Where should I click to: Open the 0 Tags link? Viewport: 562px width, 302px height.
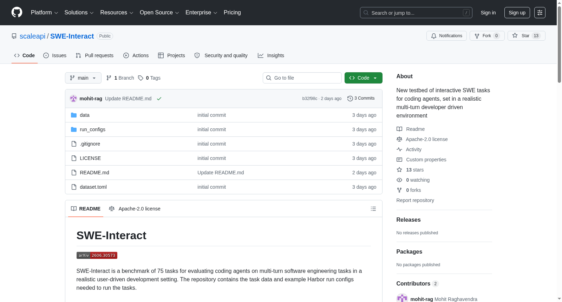pos(149,78)
